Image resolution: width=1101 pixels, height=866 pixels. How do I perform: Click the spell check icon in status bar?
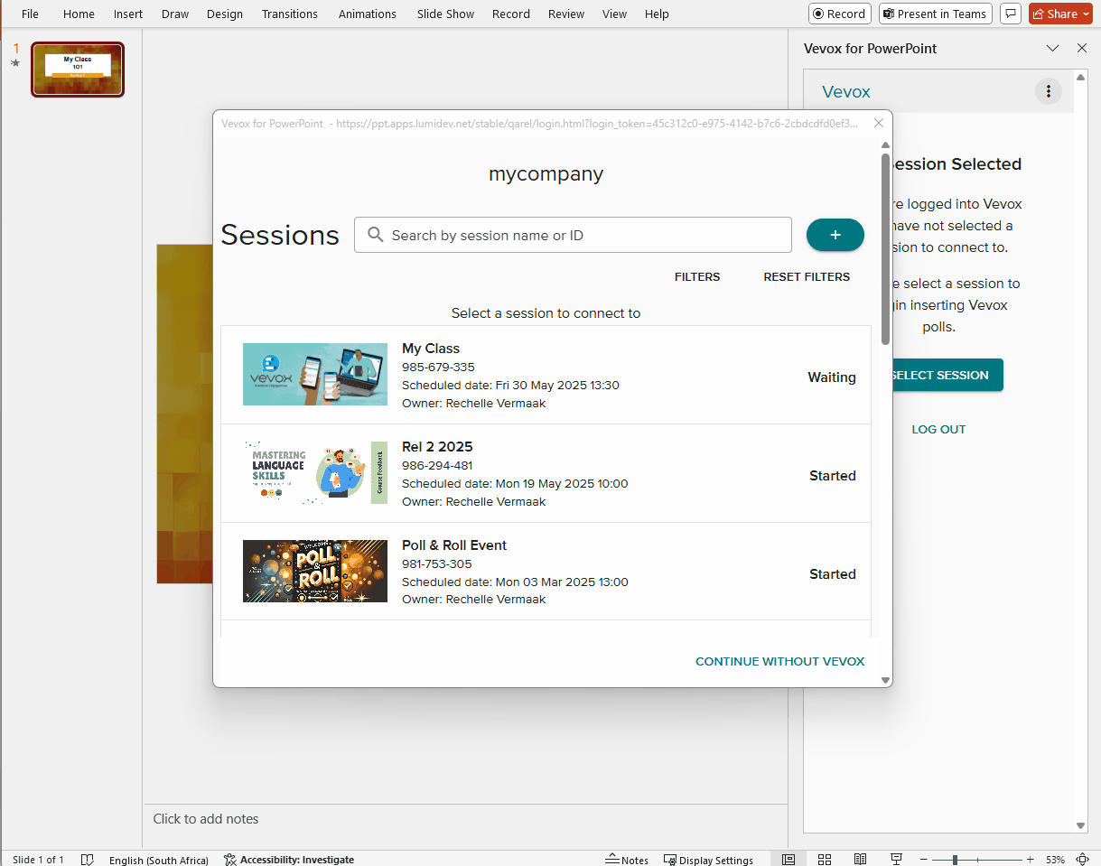click(x=88, y=860)
